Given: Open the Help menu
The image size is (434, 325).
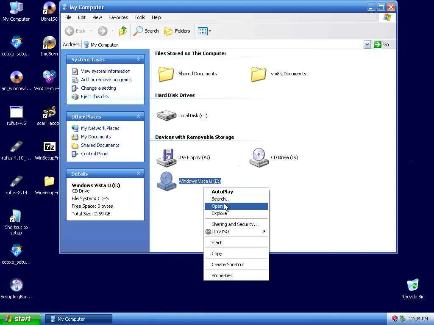Looking at the screenshot, I should coord(156,17).
